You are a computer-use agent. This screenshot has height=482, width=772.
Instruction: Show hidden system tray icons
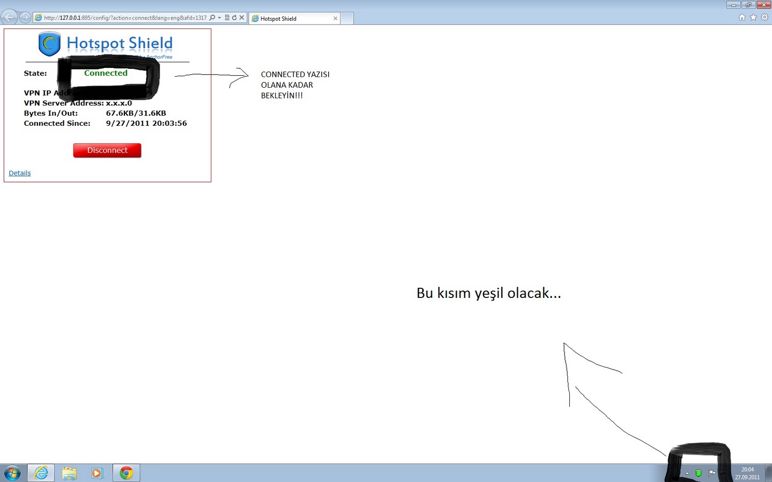[687, 473]
